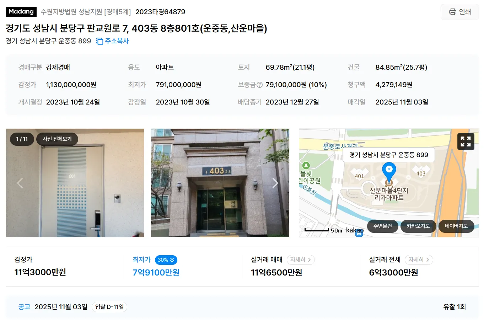Open 사진 전체보기 gallery
This screenshot has width=484, height=321.
point(57,139)
